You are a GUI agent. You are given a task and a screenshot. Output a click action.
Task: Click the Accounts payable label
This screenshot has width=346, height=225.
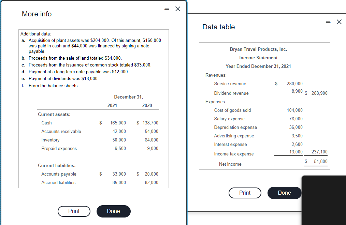tap(59, 174)
